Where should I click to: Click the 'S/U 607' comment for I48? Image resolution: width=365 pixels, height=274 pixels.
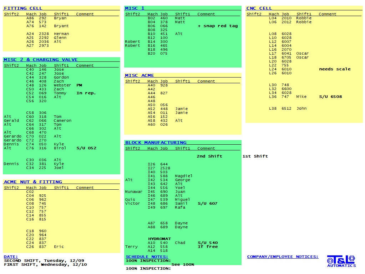(208, 204)
